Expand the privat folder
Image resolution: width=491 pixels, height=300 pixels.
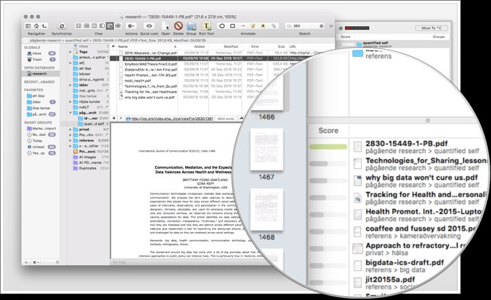[72, 129]
